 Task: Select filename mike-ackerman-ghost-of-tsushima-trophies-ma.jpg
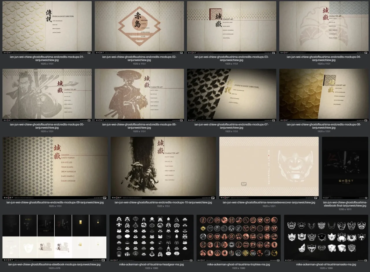click(x=238, y=264)
